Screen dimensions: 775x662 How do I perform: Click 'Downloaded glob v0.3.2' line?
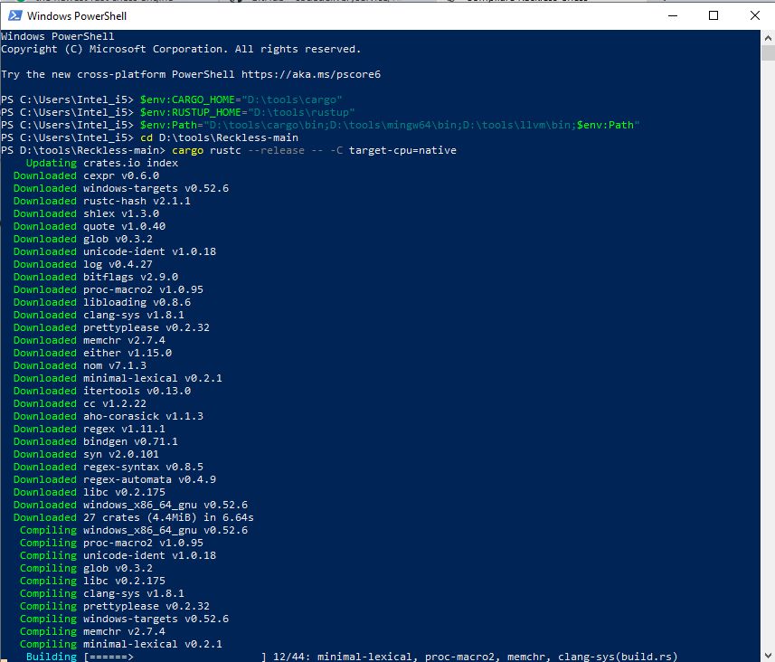click(x=83, y=240)
